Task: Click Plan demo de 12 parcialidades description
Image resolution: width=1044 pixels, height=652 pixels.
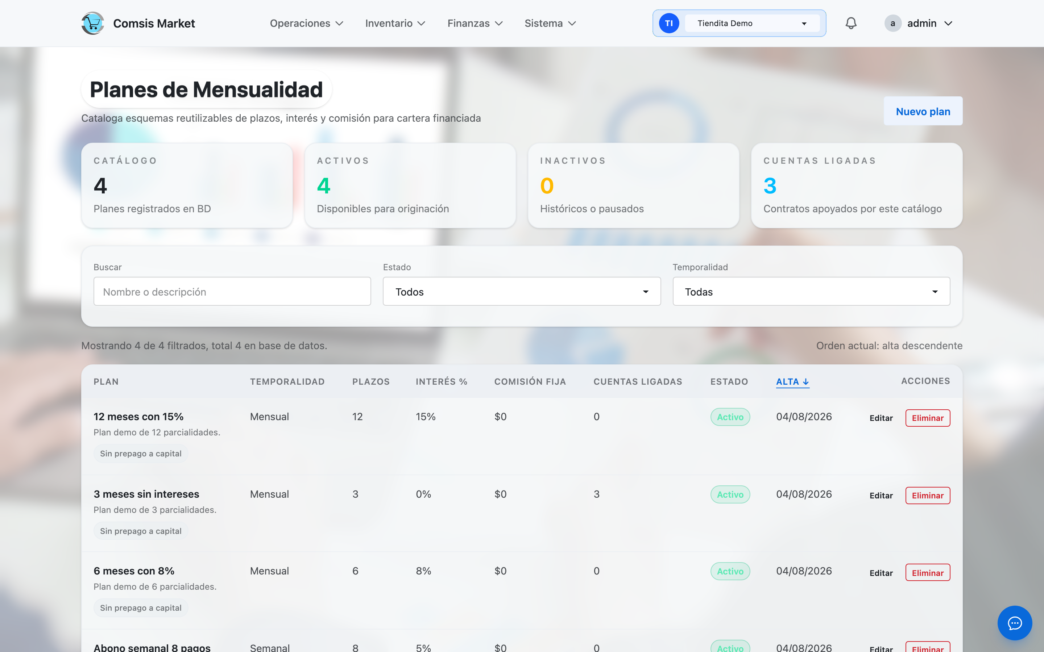Action: (157, 432)
